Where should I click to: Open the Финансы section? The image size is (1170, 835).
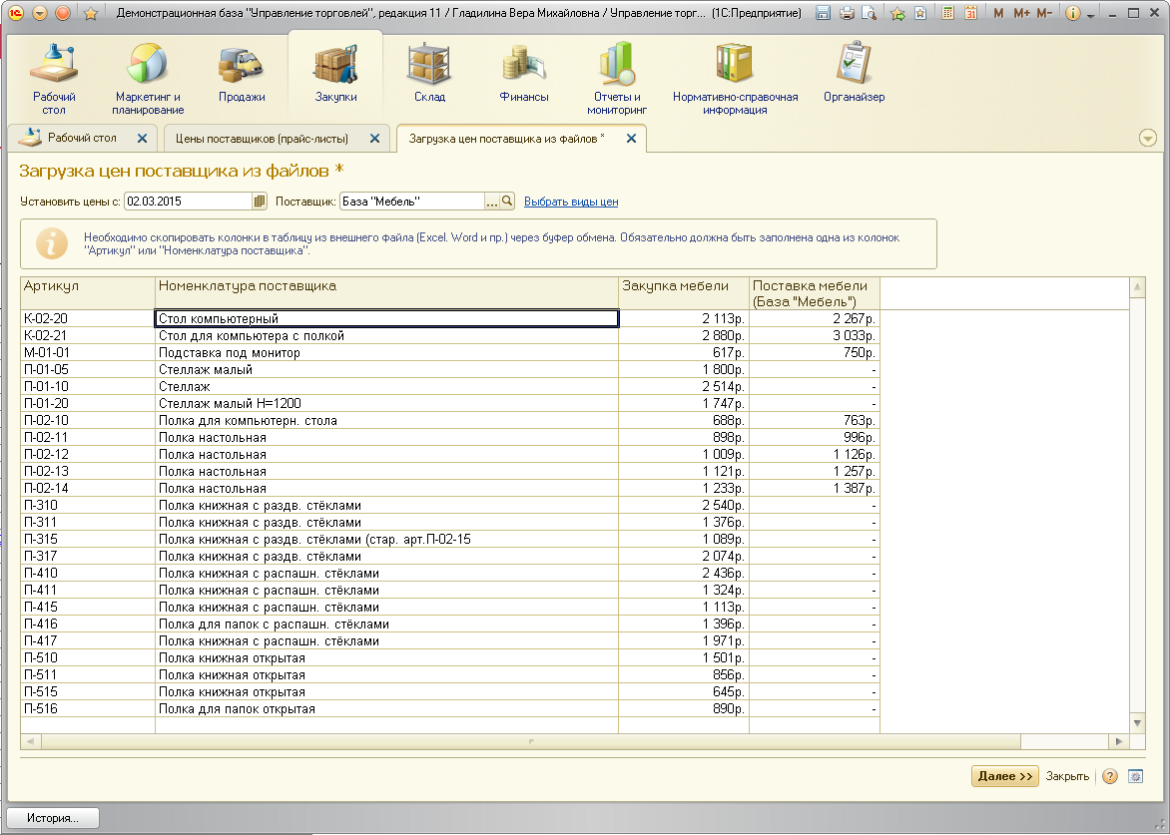click(524, 73)
